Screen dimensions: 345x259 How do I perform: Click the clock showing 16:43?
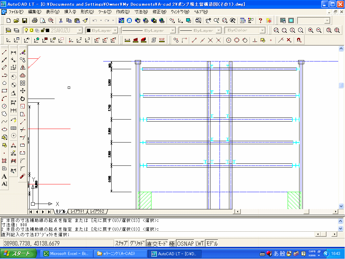point(336,254)
